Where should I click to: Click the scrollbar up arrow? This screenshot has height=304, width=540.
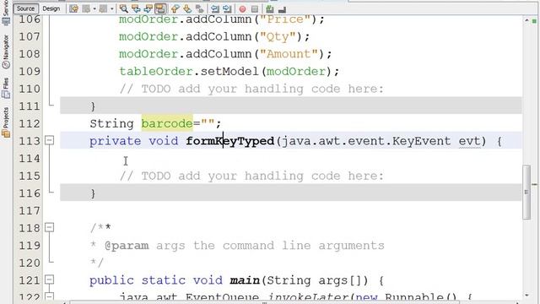point(526,20)
